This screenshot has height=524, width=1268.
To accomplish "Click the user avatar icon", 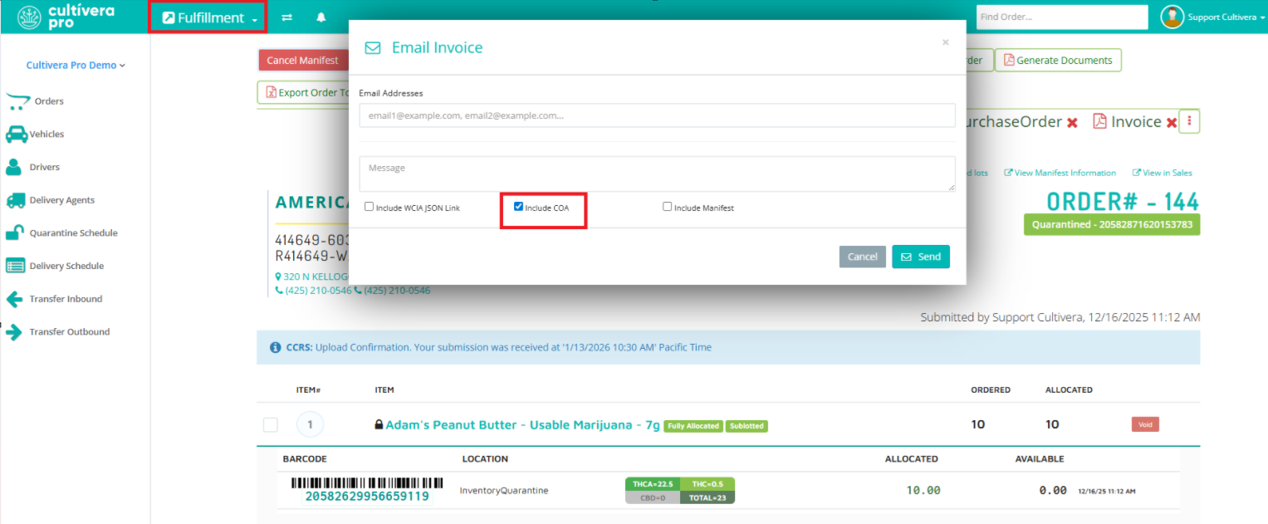I will point(1172,17).
